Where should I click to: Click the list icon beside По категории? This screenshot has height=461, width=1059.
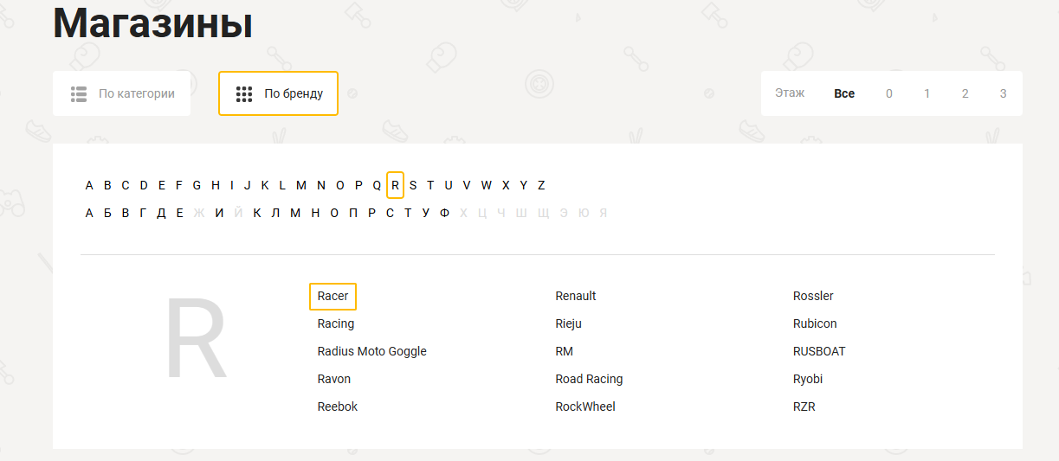point(79,93)
